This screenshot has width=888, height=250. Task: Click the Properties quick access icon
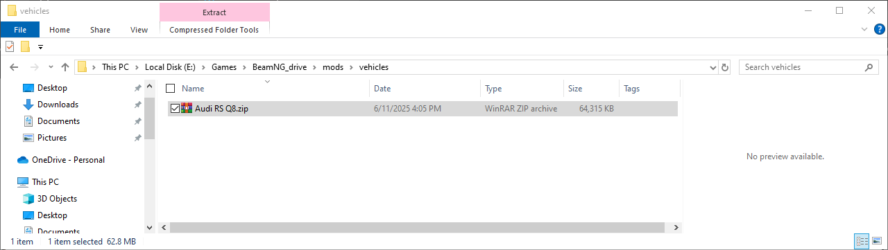10,46
